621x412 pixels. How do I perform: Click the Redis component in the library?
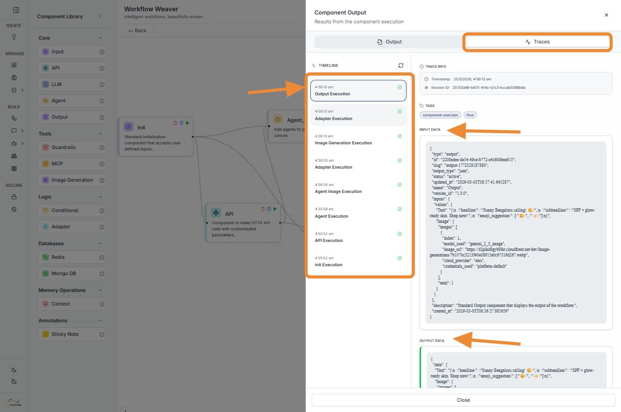[x=71, y=257]
